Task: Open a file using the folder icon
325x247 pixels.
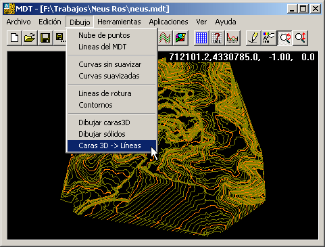Action: tap(30, 38)
